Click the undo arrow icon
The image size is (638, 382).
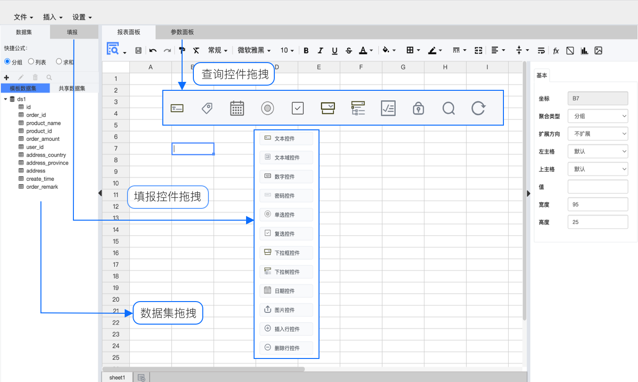click(153, 50)
